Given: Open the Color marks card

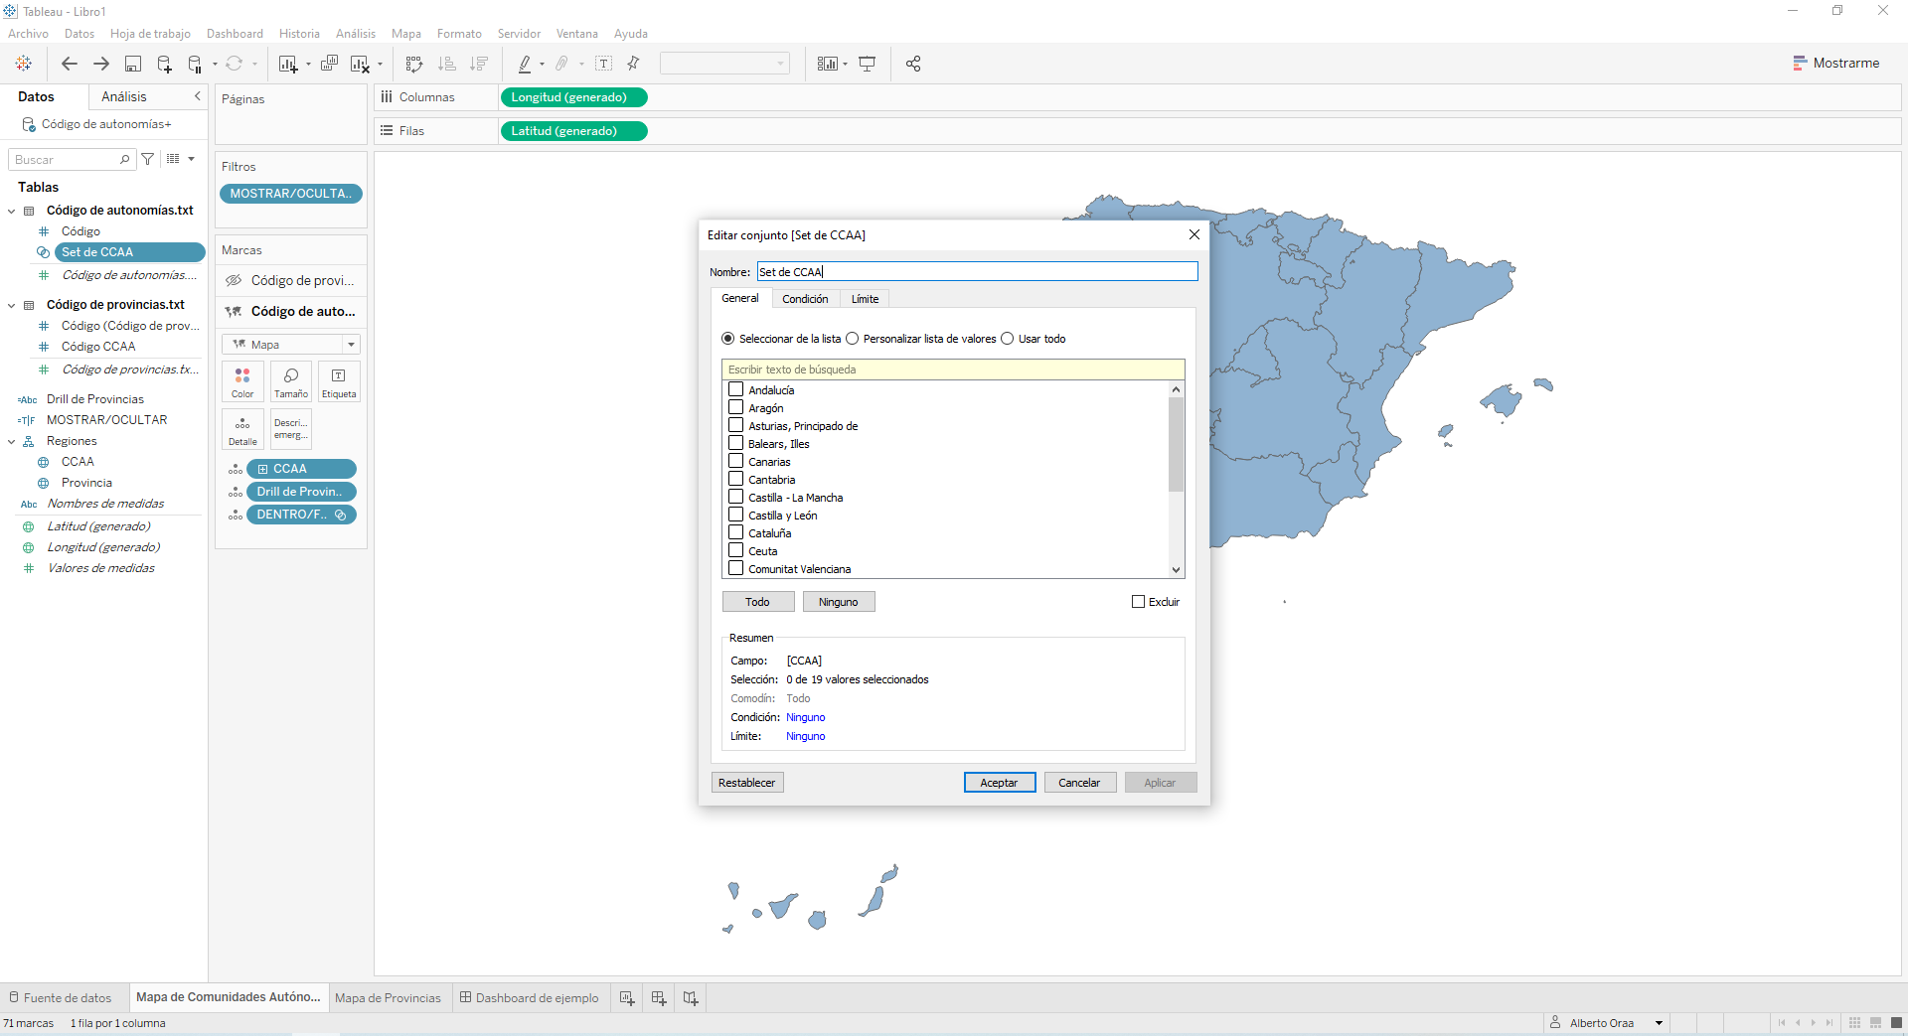Looking at the screenshot, I should (242, 381).
